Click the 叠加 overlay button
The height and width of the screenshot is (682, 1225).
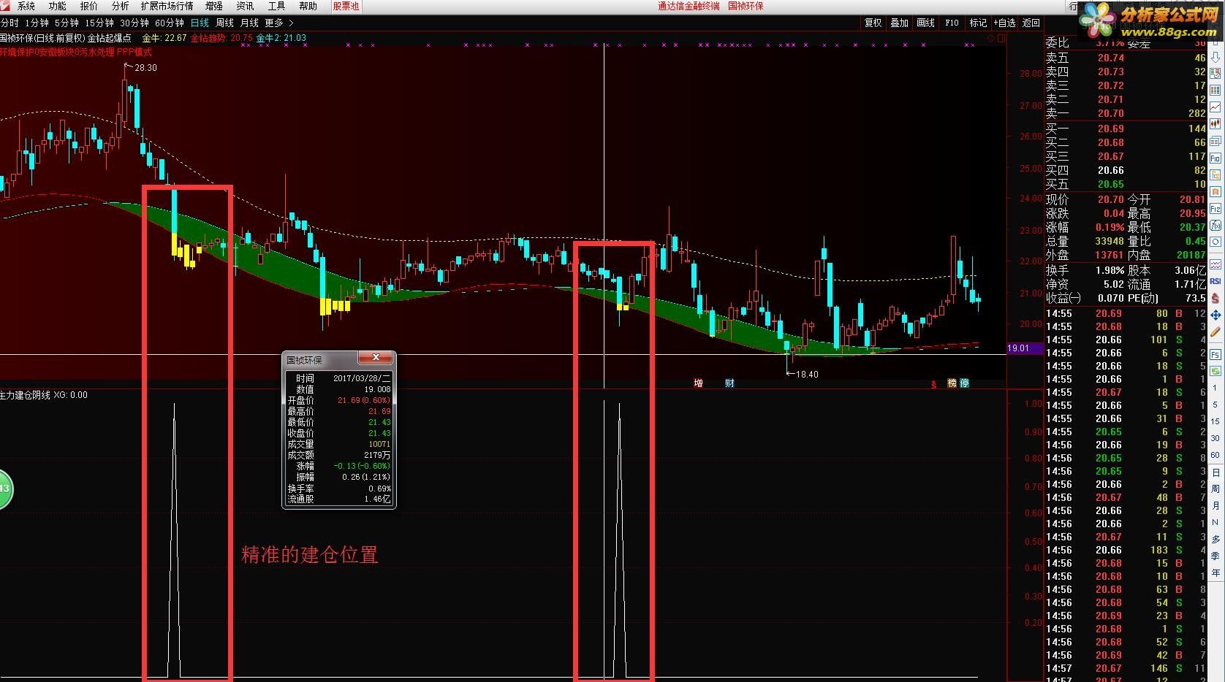pos(899,23)
